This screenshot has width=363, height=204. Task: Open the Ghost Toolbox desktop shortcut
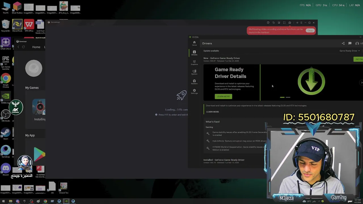pyautogui.click(x=17, y=8)
